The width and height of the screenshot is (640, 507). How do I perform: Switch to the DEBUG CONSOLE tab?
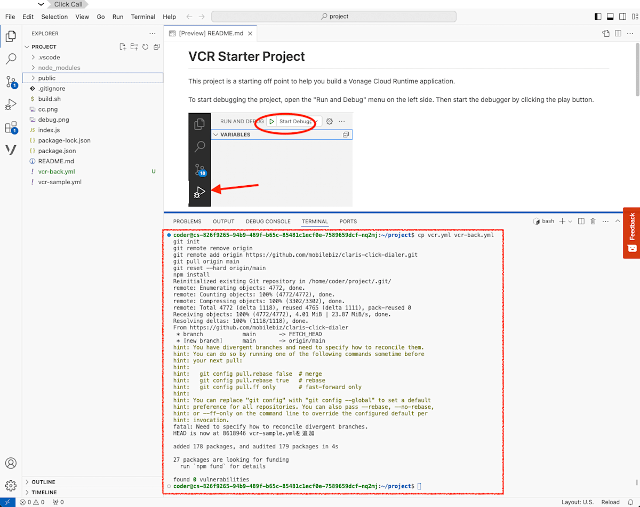[268, 221]
